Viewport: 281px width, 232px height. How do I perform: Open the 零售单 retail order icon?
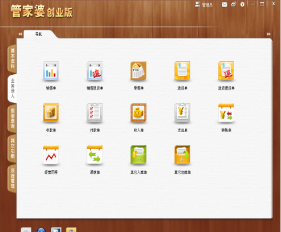tap(138, 71)
